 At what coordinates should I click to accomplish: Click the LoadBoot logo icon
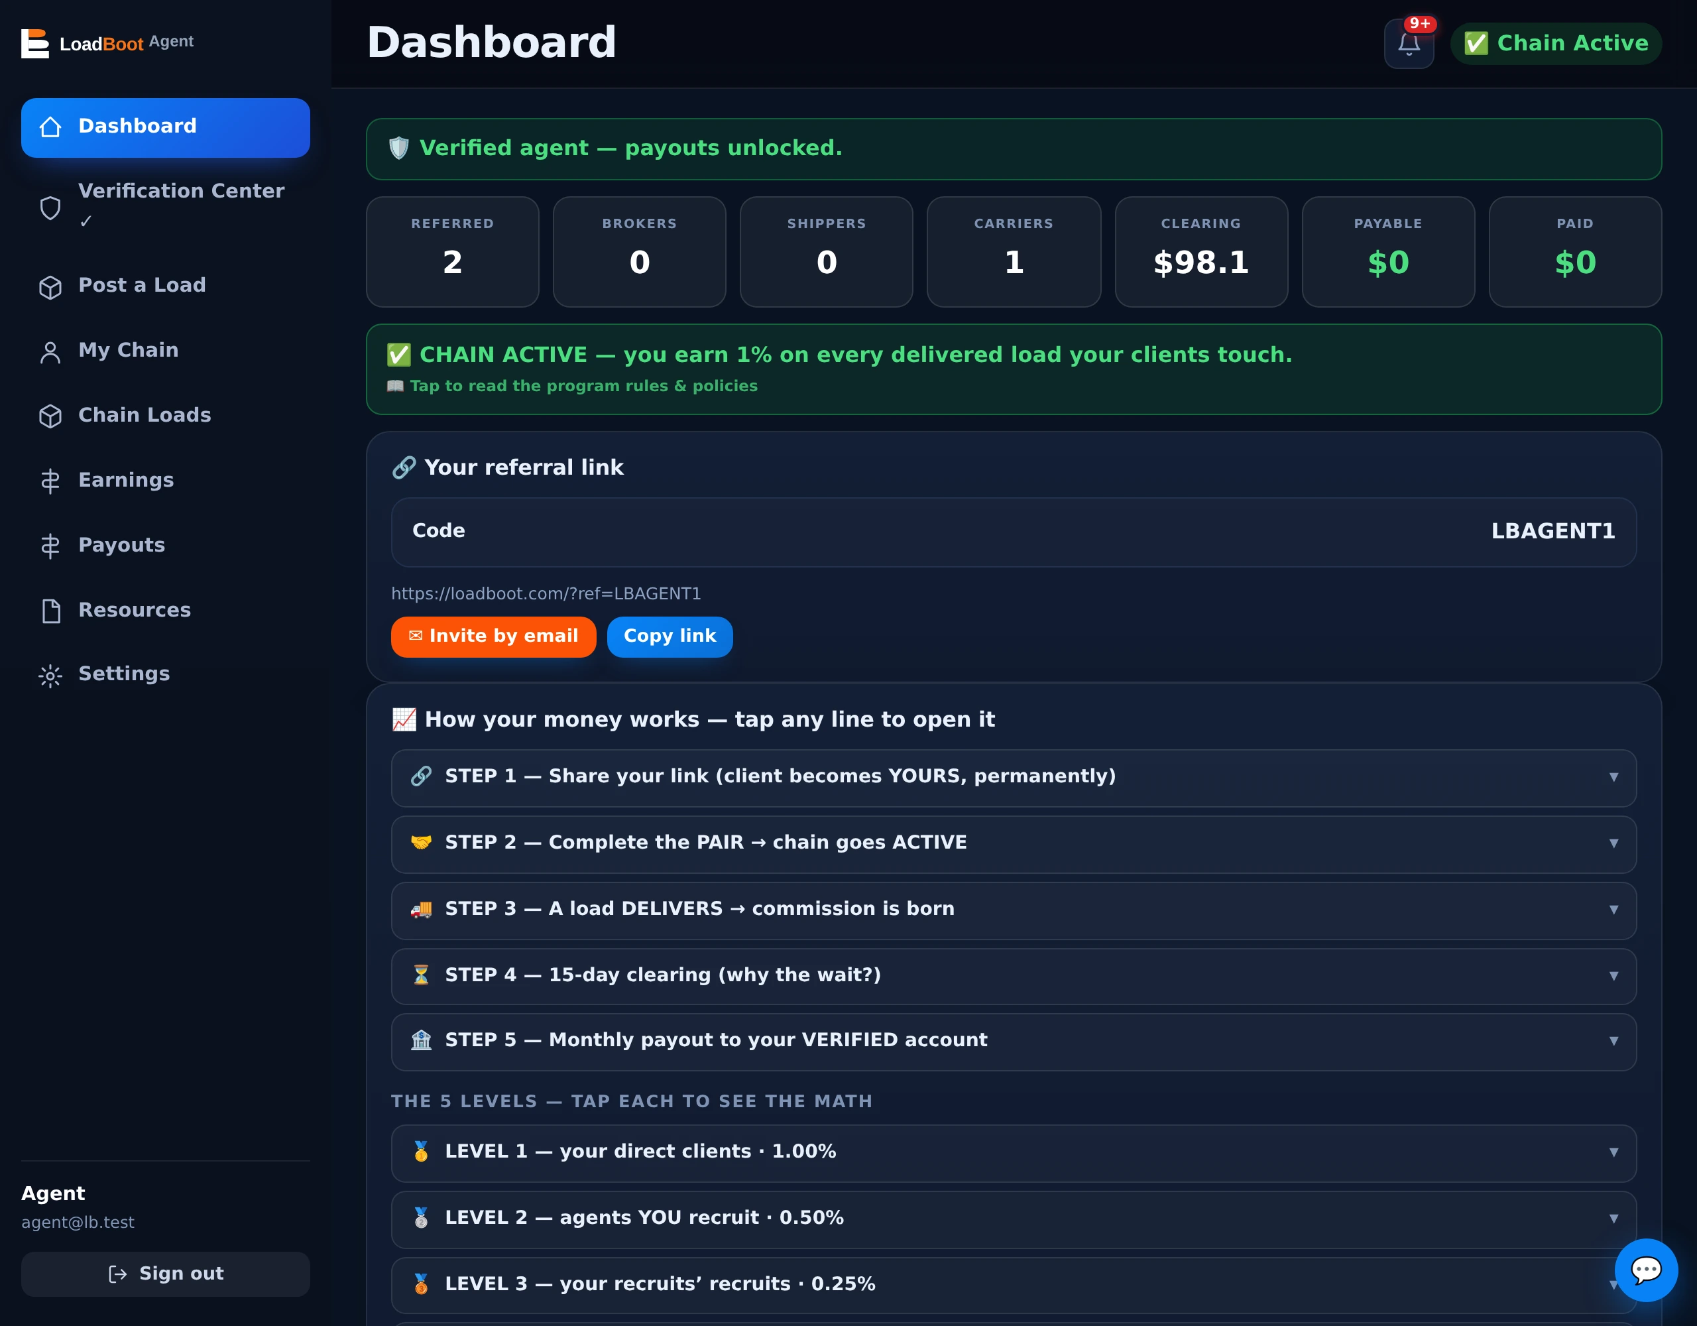point(35,44)
